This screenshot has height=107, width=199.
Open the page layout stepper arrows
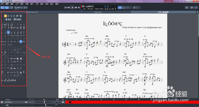26,8
